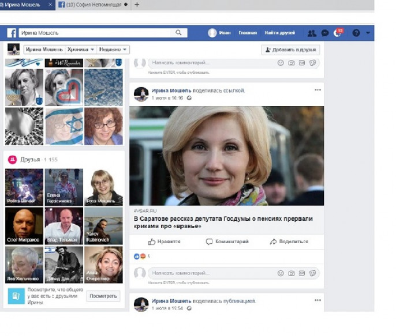Open friend Давид Дан thumbnail
This screenshot has width=396, height=336.
click(64, 265)
